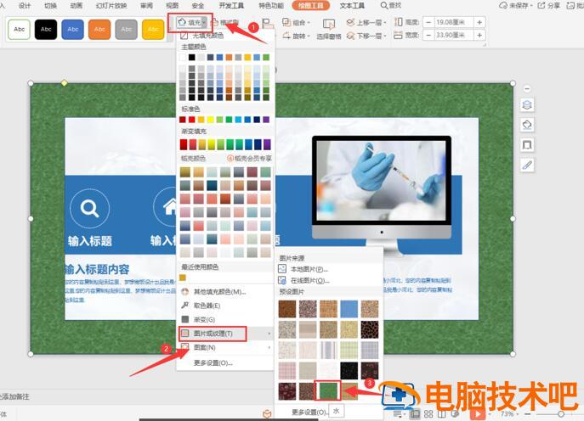The height and width of the screenshot is (421, 584).
Task: Open the 未保存 unsaved cloud status dropdown
Action: click(515, 6)
